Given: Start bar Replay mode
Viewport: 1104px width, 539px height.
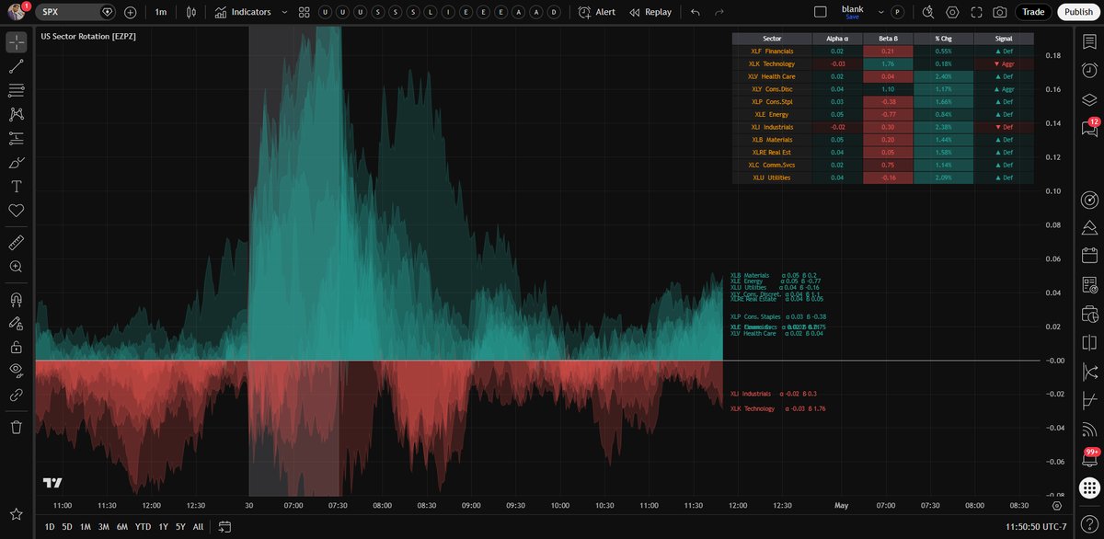Looking at the screenshot, I should pos(650,12).
